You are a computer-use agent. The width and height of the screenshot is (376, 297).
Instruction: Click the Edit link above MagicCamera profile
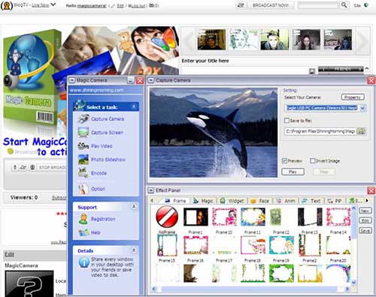(x=9, y=254)
